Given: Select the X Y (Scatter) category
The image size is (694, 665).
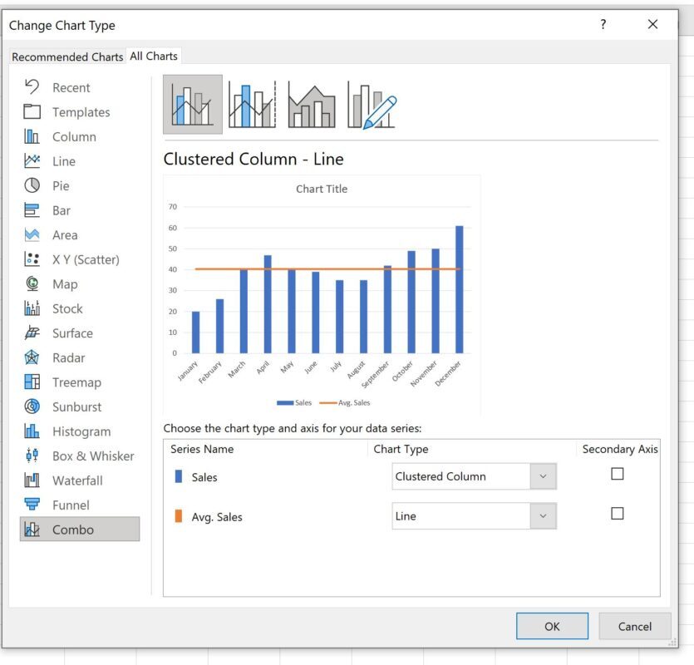Looking at the screenshot, I should click(x=80, y=259).
